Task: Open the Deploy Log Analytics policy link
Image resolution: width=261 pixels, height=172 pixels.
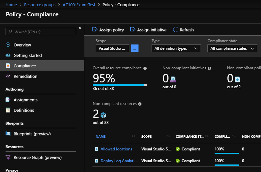Action: pyautogui.click(x=119, y=161)
